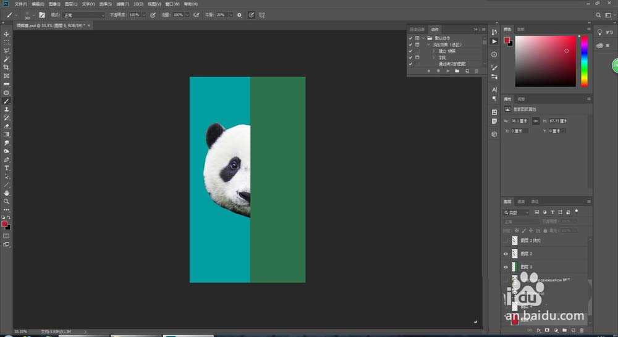Click the hue spectrum slider in Color panel

[584, 60]
